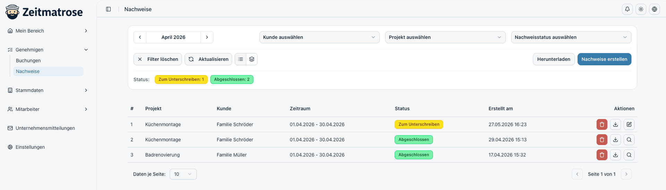Open Projekt auswählen dropdown
666x190 pixels.
[x=445, y=37]
